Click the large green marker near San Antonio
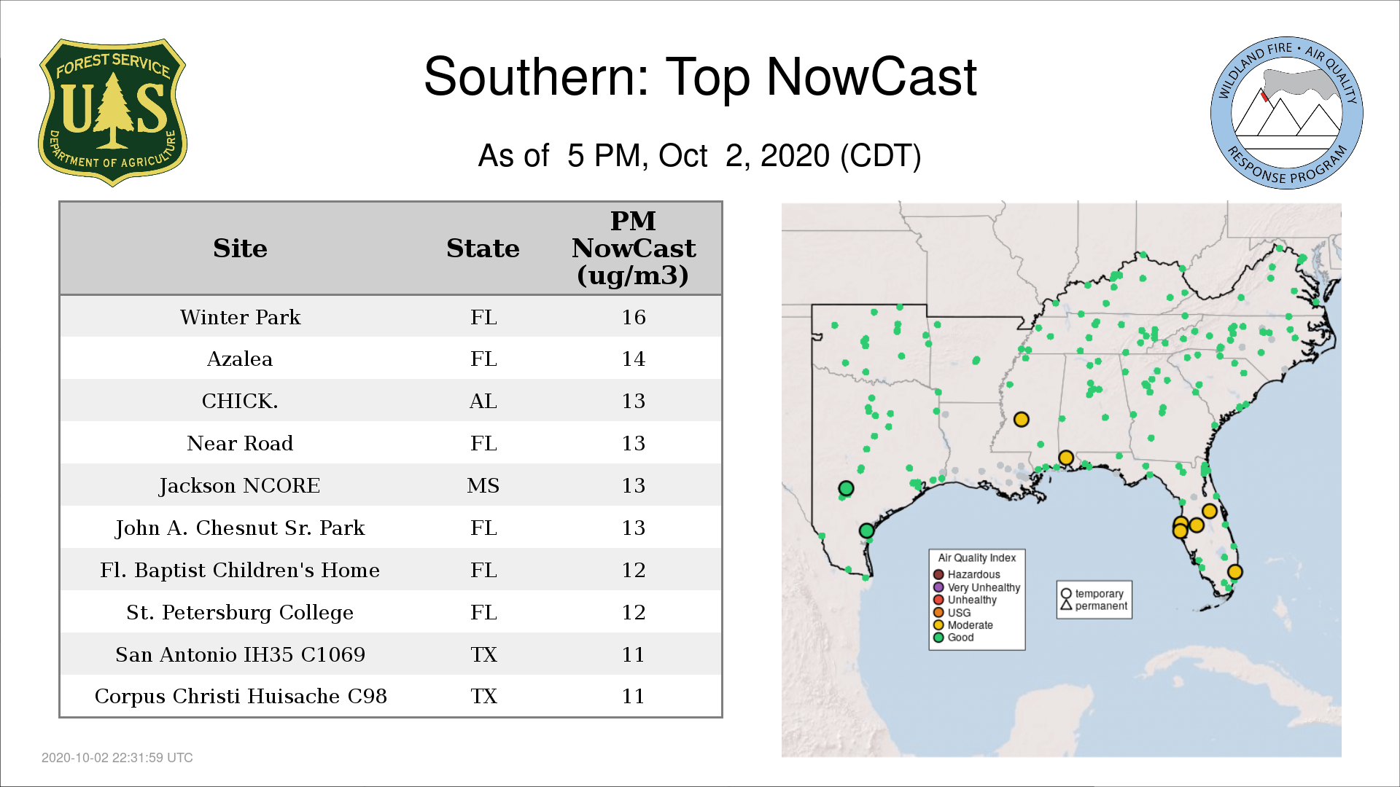The image size is (1400, 787). click(846, 488)
